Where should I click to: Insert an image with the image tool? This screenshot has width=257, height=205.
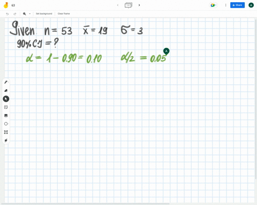click(6, 115)
